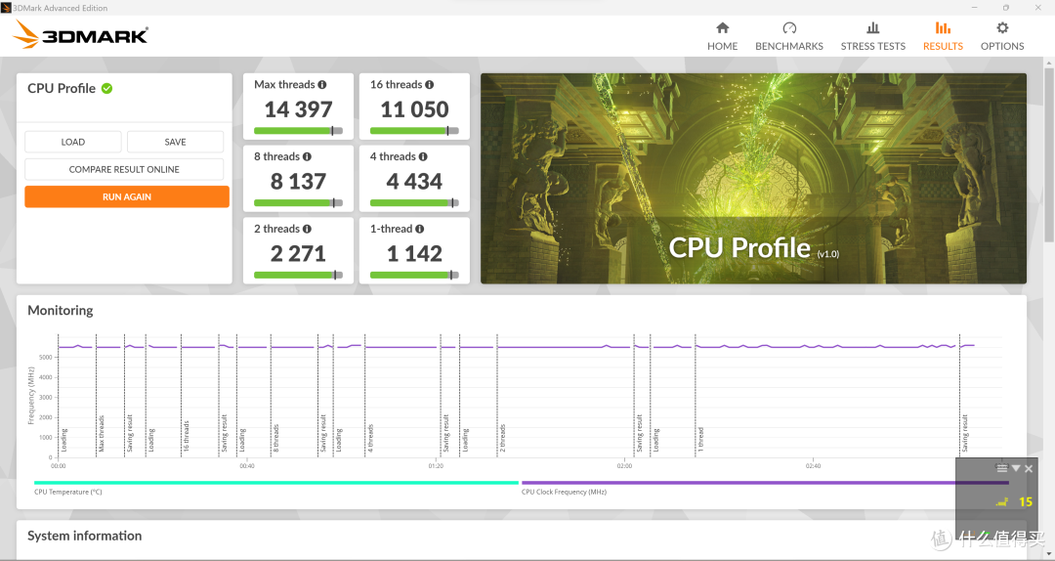Click COMPARE RESULT ONLINE button
The image size is (1055, 561).
(x=124, y=169)
